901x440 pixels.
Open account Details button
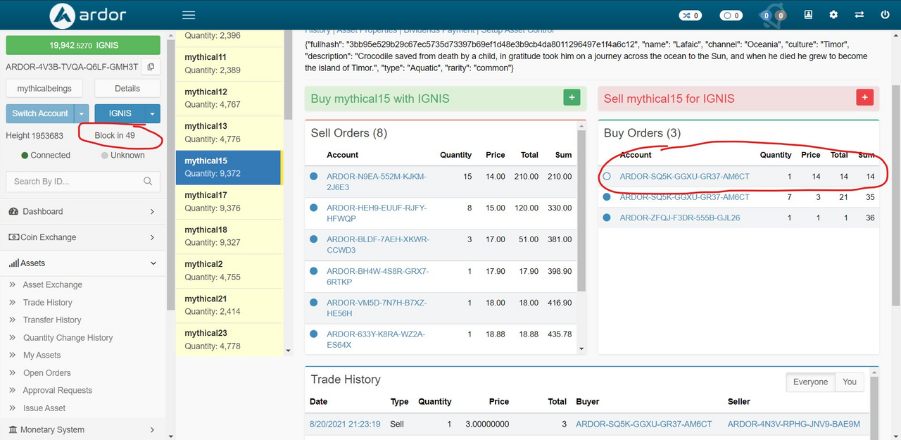point(127,89)
